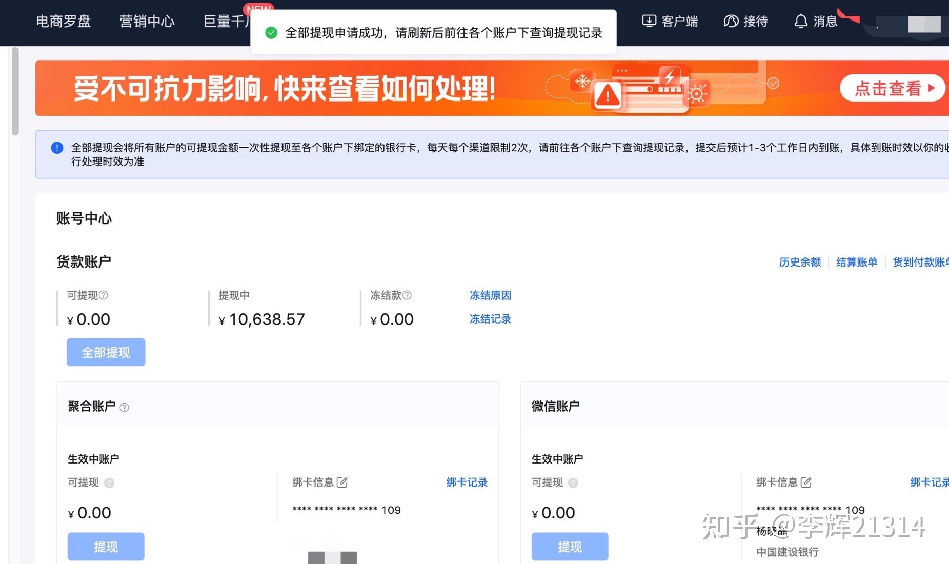
Task: Open the 冻结记录 link
Action: tap(490, 319)
